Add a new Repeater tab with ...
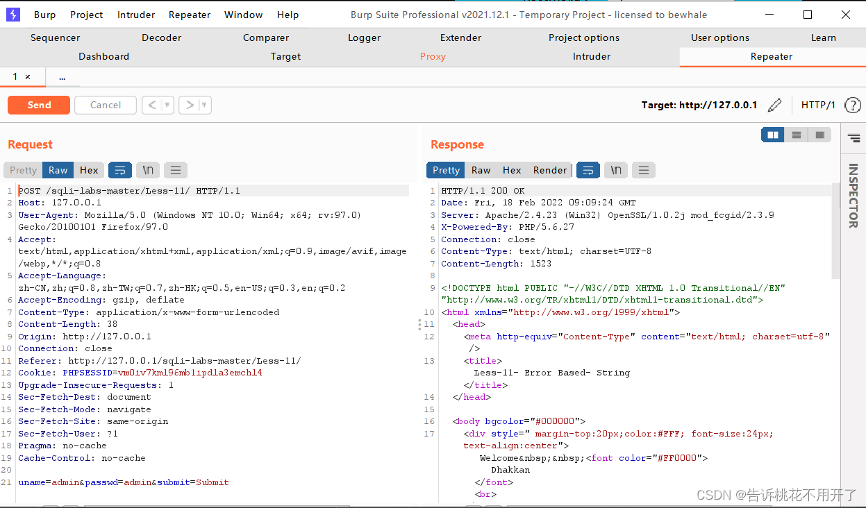This screenshot has width=866, height=508. [x=63, y=77]
